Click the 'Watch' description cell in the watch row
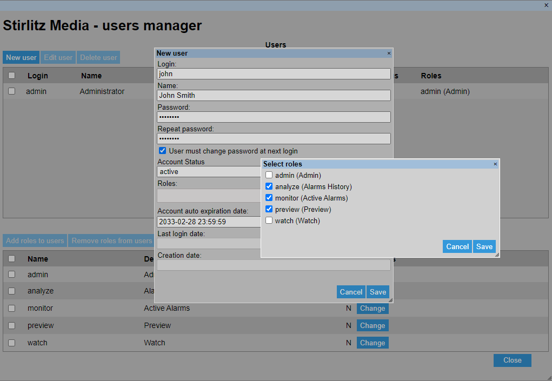Image resolution: width=552 pixels, height=381 pixels. pyautogui.click(x=155, y=343)
